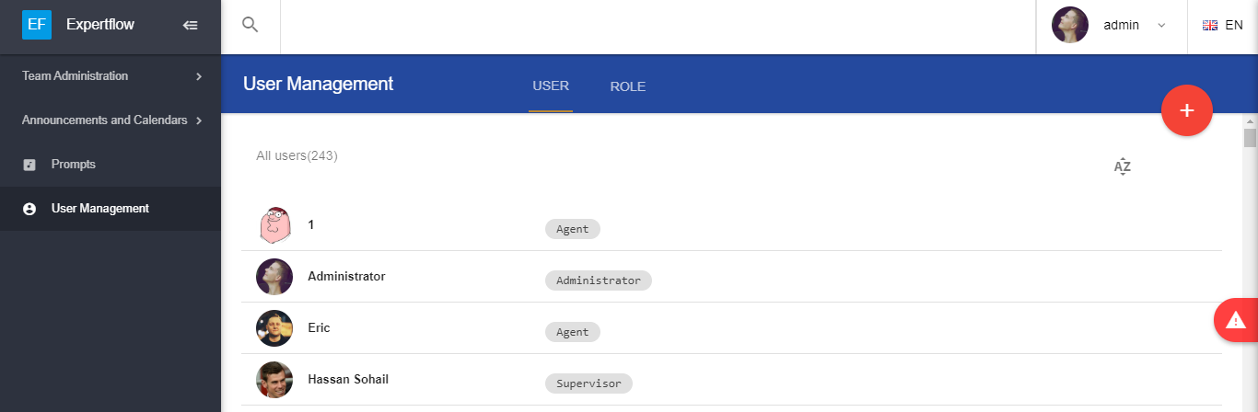Viewport: 1258px width, 412px height.
Task: Open the Eric user entry
Action: point(319,327)
